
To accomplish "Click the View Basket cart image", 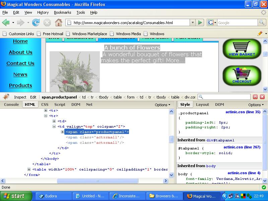I will coord(242,49).
